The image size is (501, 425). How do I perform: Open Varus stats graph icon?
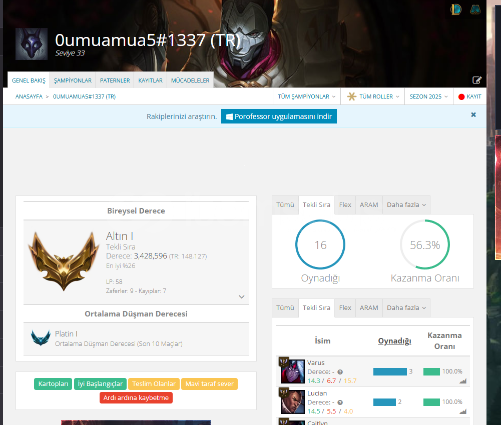point(463,381)
